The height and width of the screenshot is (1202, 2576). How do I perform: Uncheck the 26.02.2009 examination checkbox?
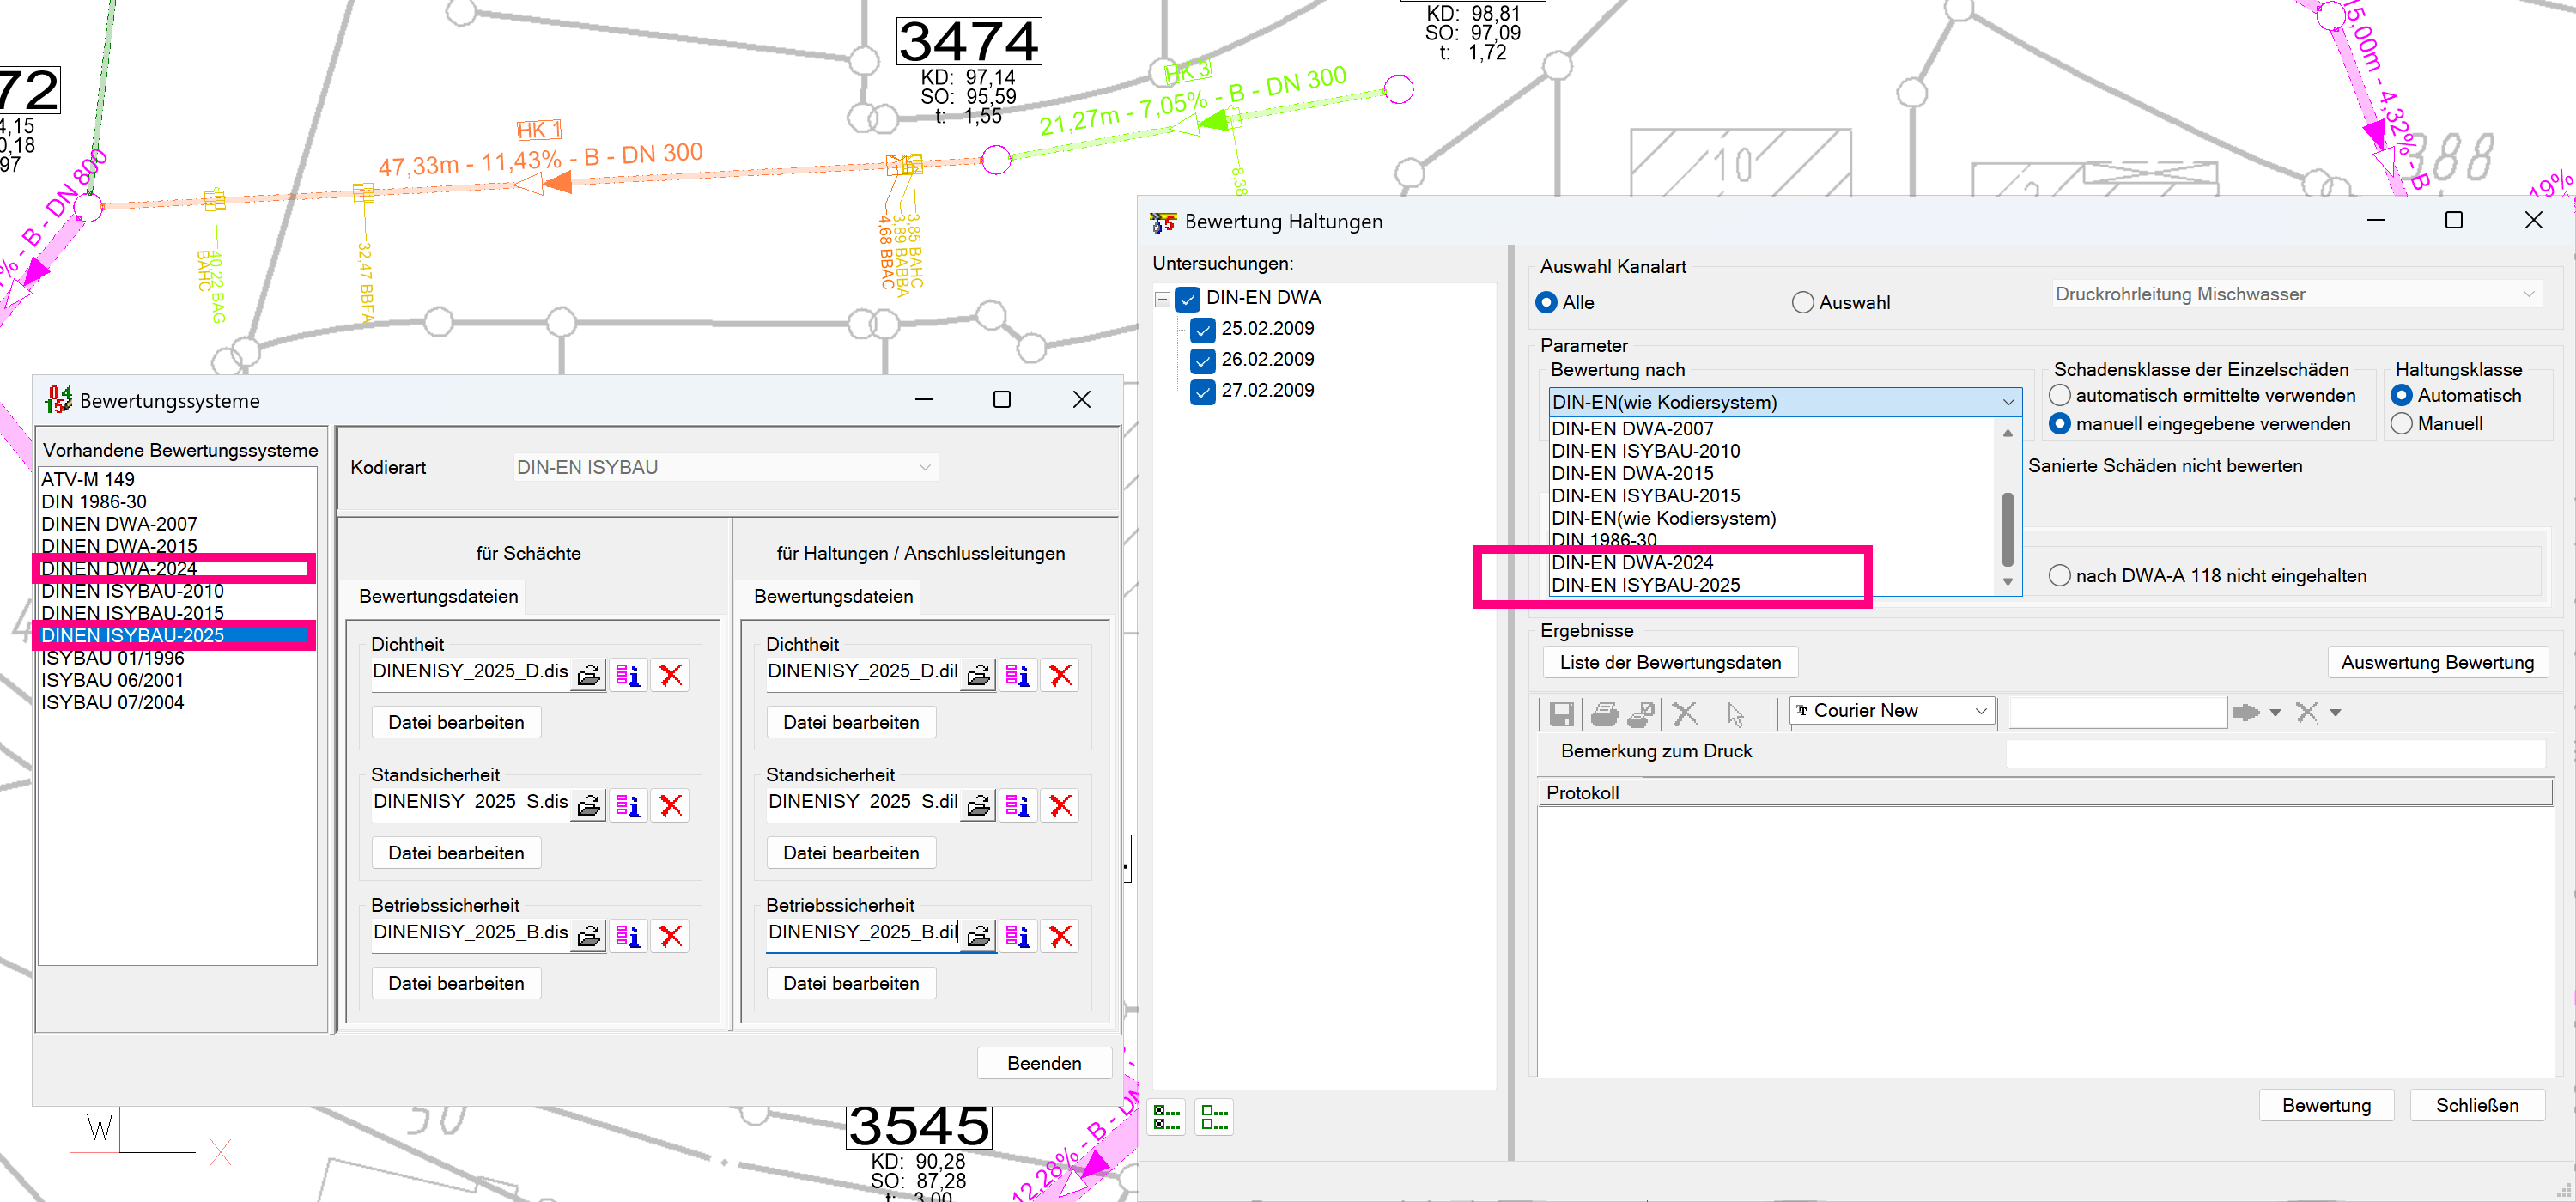click(1203, 360)
